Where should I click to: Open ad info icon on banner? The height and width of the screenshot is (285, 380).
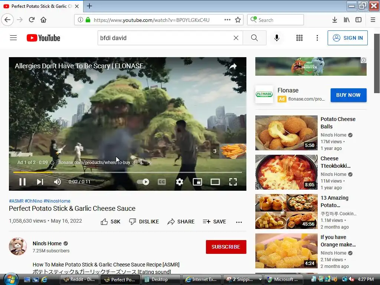pyautogui.click(x=364, y=60)
